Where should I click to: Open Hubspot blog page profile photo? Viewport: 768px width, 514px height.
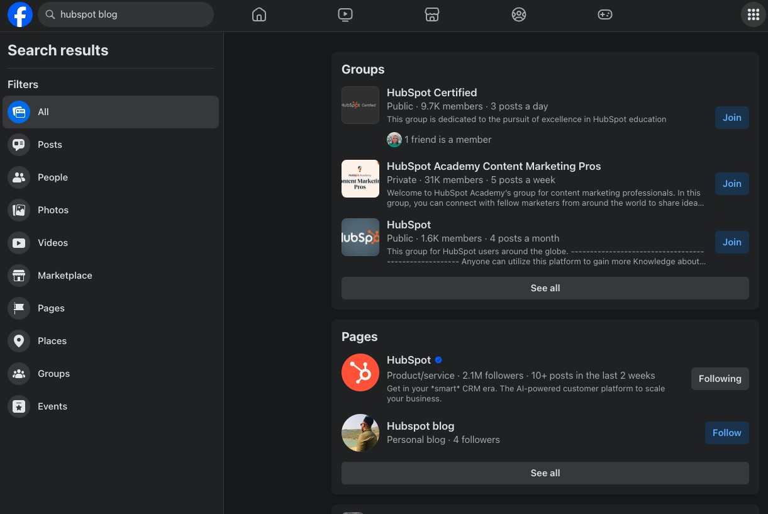[360, 433]
